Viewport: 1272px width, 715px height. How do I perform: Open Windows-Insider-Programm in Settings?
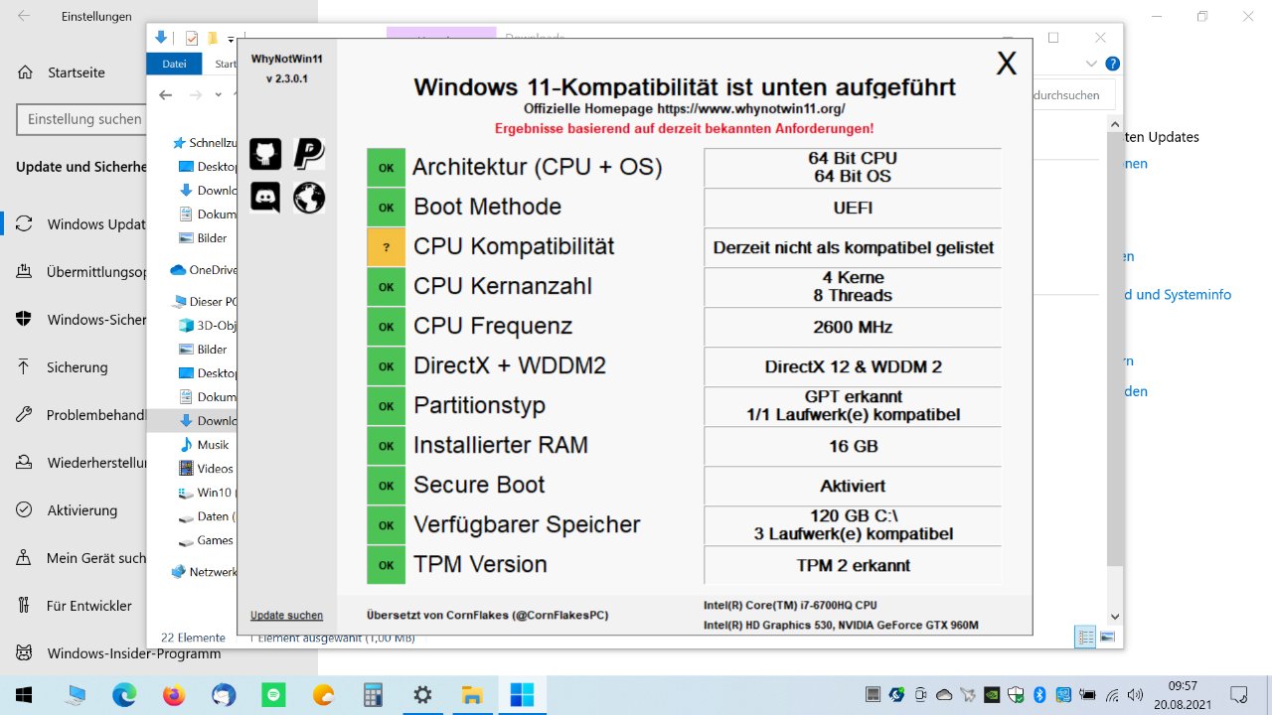click(x=133, y=653)
